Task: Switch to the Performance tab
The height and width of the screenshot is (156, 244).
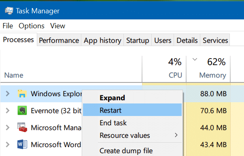Action: click(59, 40)
